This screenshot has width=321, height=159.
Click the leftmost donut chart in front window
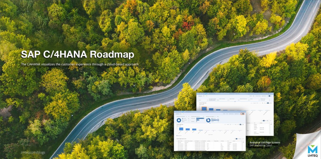(x=179, y=120)
